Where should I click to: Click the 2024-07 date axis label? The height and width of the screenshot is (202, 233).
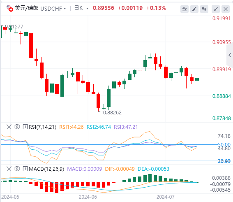point(165,197)
